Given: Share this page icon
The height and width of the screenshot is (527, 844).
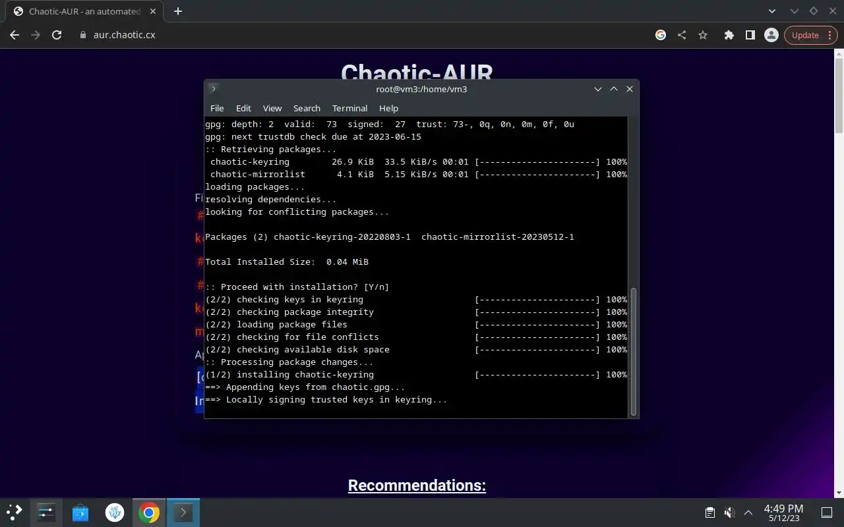Looking at the screenshot, I should 682,35.
